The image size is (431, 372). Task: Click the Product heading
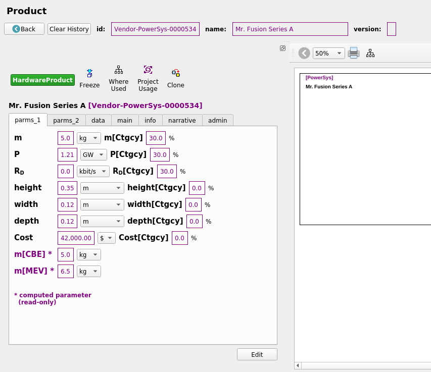point(27,11)
